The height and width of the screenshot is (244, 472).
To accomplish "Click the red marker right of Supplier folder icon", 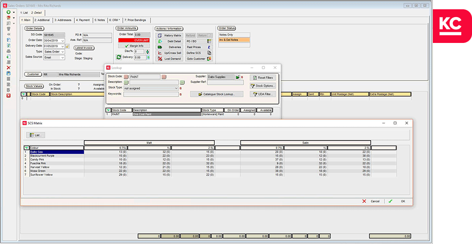I will [242, 78].
